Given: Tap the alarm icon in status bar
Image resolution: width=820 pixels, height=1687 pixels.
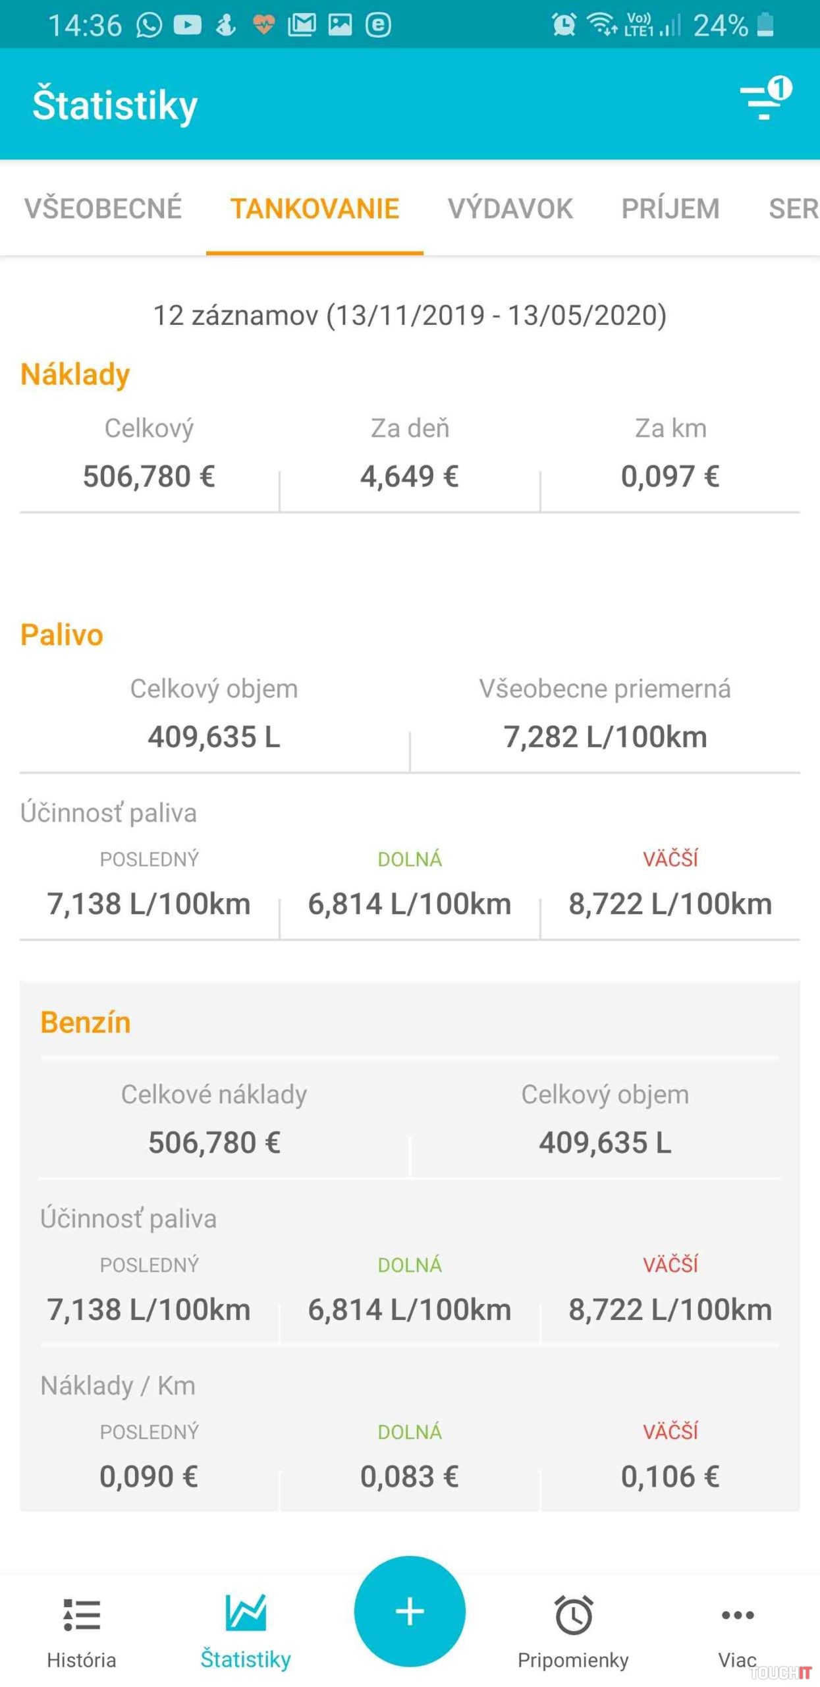Looking at the screenshot, I should click(564, 25).
